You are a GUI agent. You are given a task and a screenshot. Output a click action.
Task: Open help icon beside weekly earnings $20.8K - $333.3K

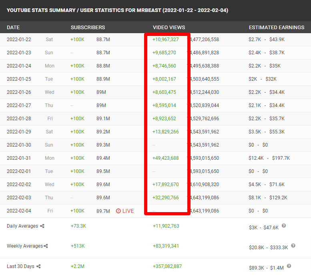click(x=293, y=246)
